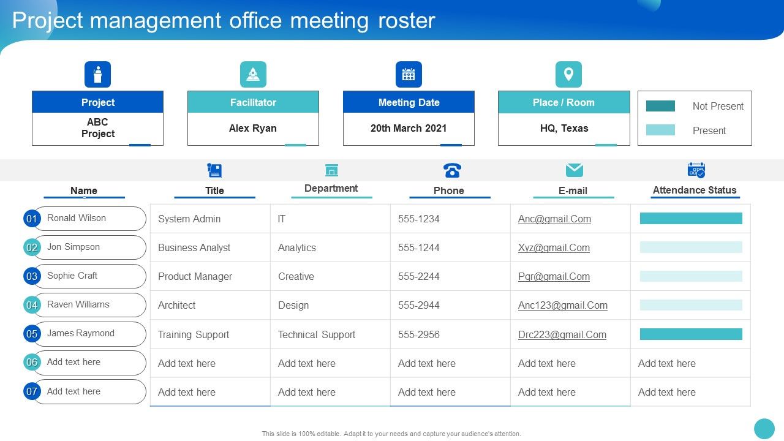The image size is (784, 441).
Task: Click the Project podium icon
Action: coord(97,75)
